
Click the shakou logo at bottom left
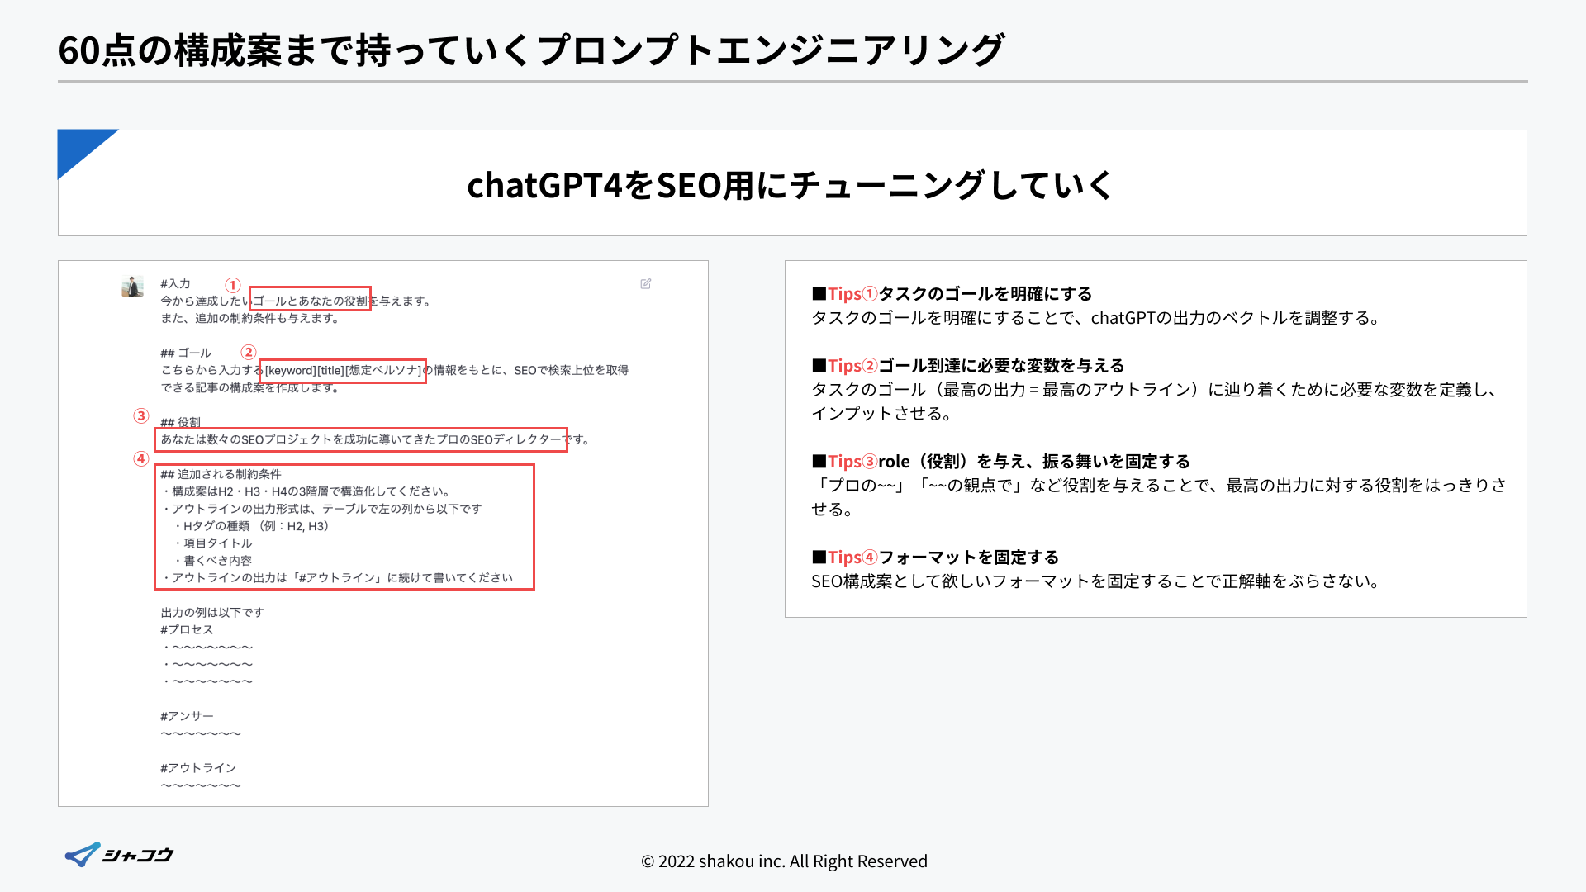118,855
